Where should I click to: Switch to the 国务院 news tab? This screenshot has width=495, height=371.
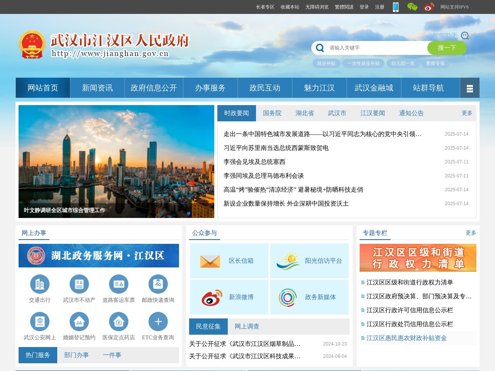[272, 113]
